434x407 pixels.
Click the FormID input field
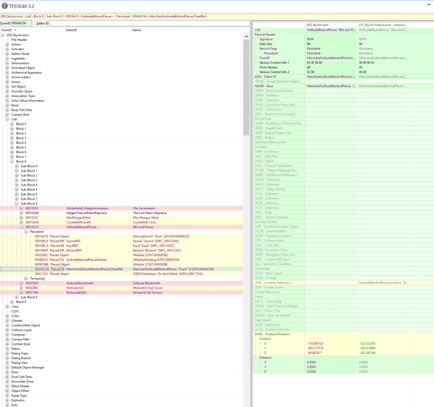[21, 23]
